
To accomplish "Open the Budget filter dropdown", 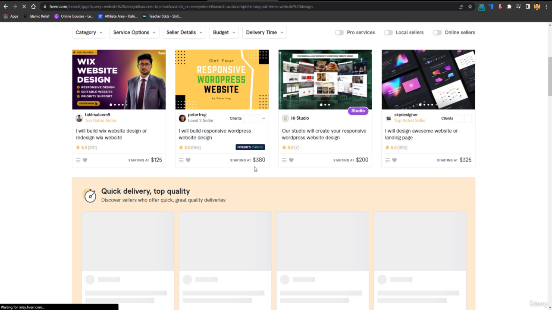I will (224, 33).
